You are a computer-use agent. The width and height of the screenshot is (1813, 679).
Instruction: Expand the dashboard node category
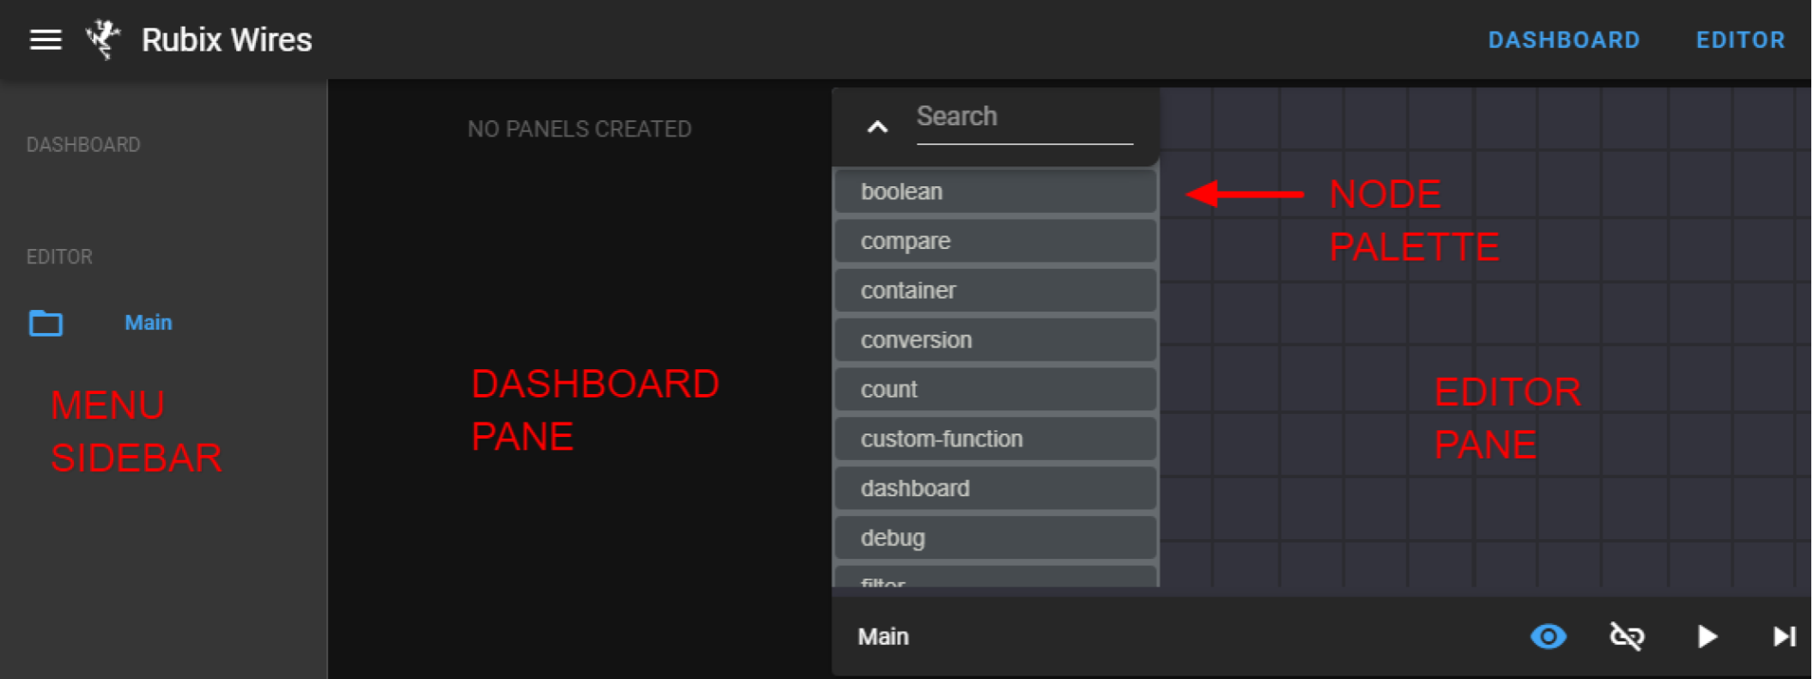[x=995, y=488]
